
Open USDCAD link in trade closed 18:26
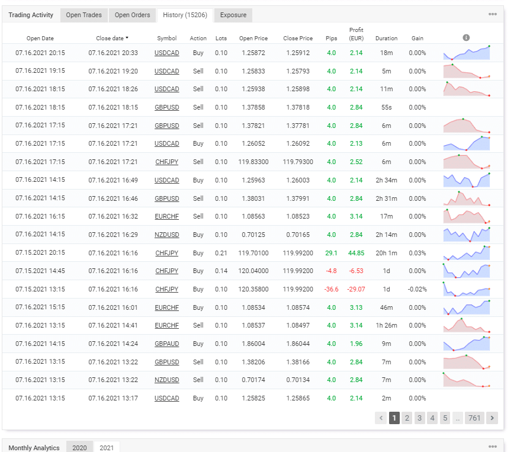click(x=167, y=89)
